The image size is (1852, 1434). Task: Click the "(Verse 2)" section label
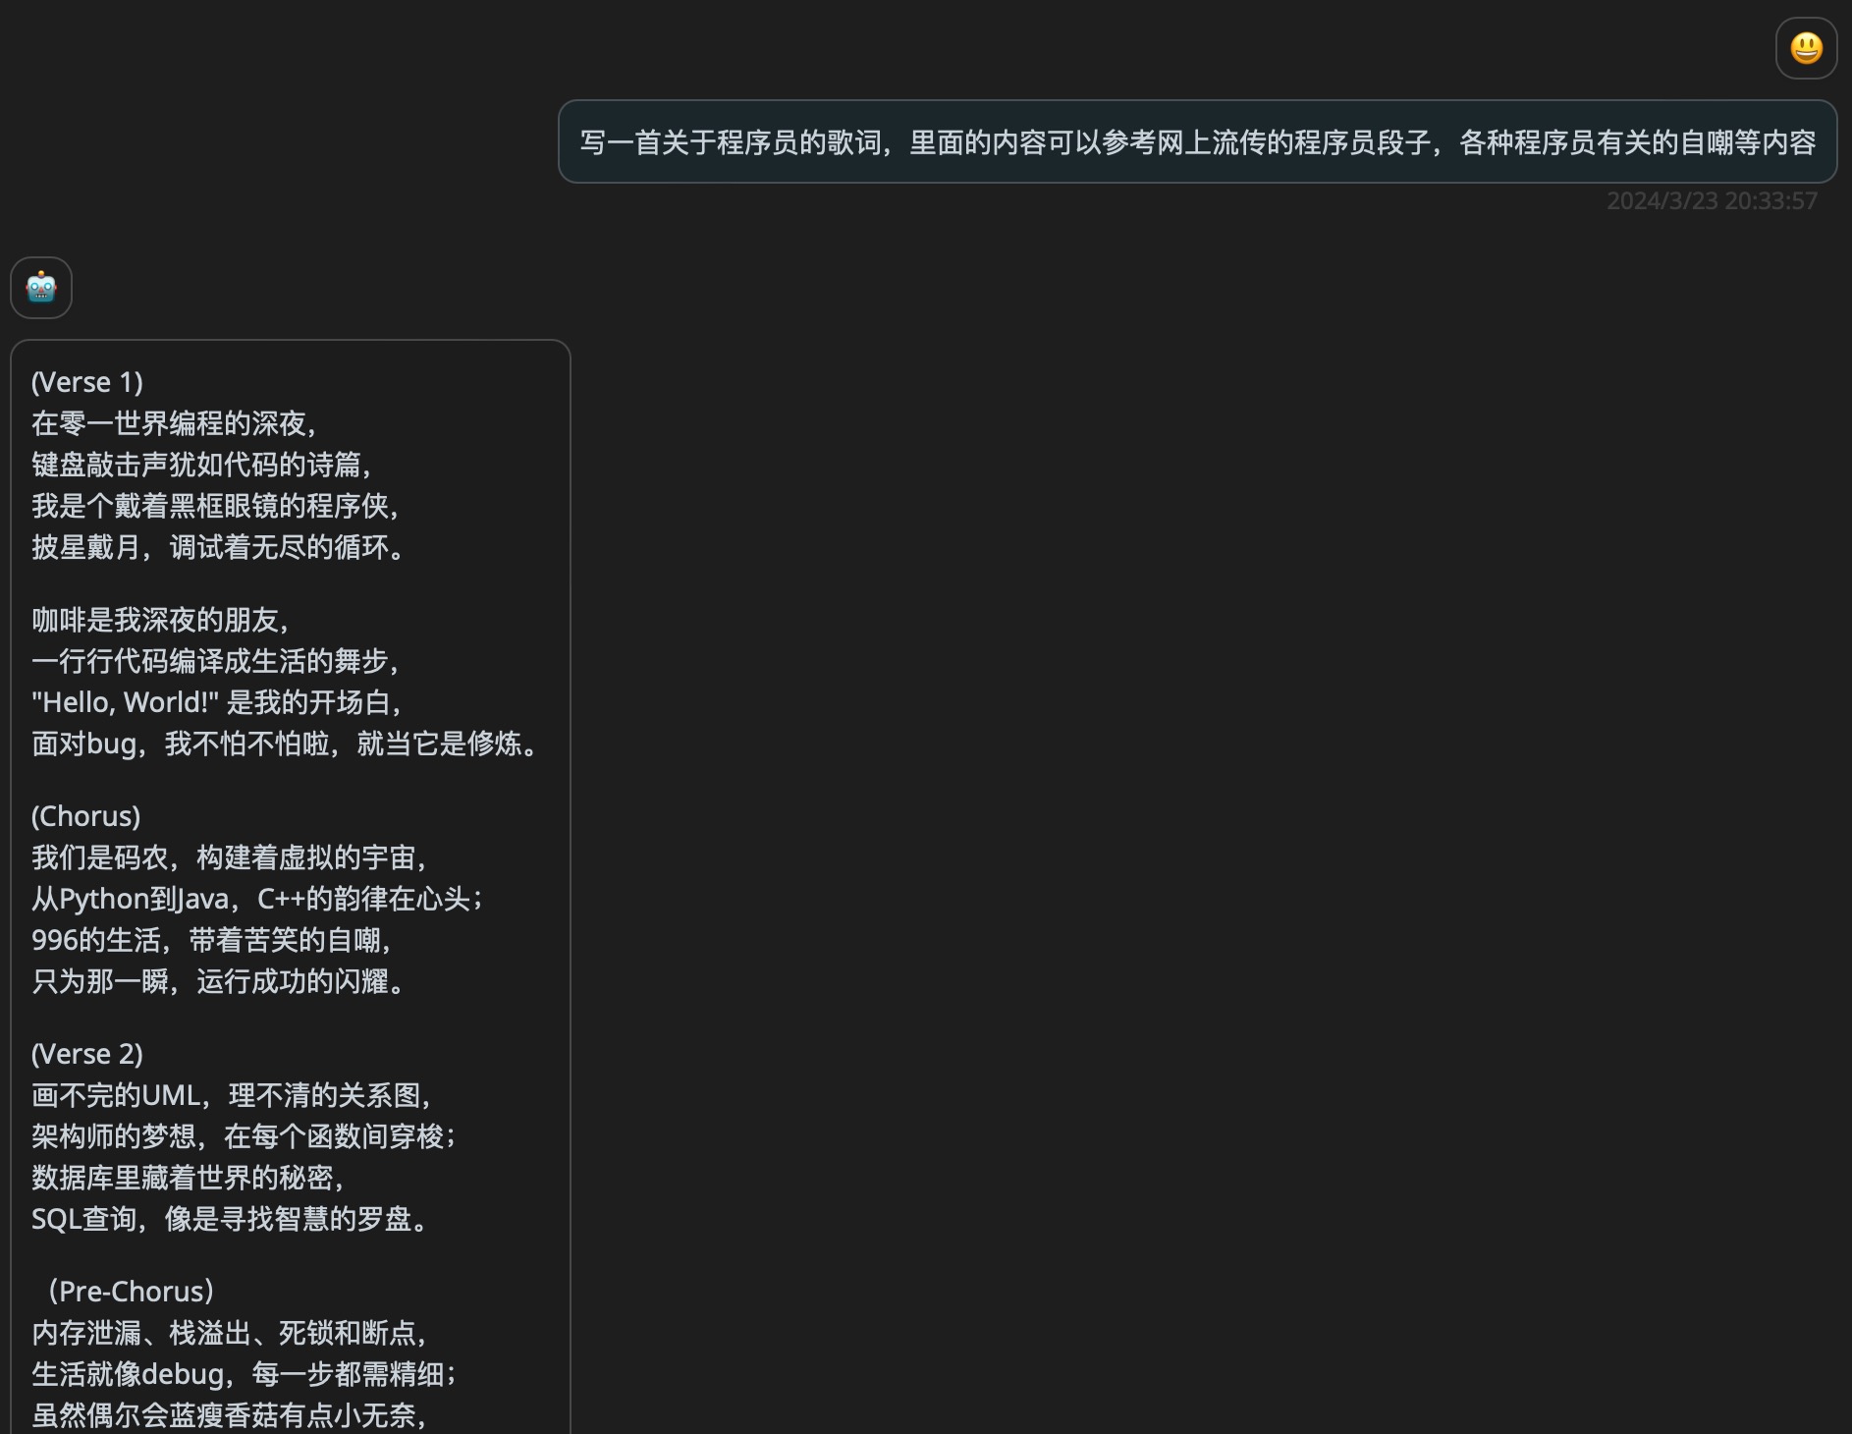click(x=87, y=1054)
